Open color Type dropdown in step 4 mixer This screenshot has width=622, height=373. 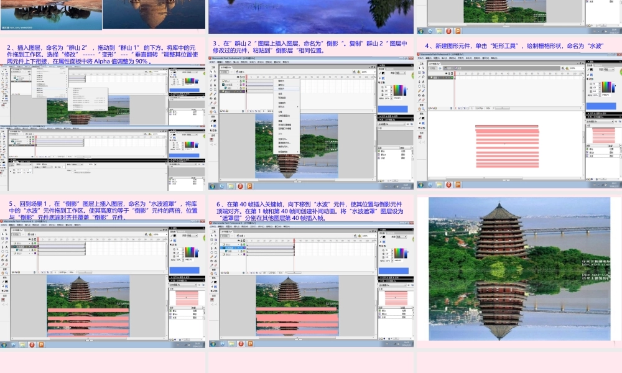tap(609, 70)
